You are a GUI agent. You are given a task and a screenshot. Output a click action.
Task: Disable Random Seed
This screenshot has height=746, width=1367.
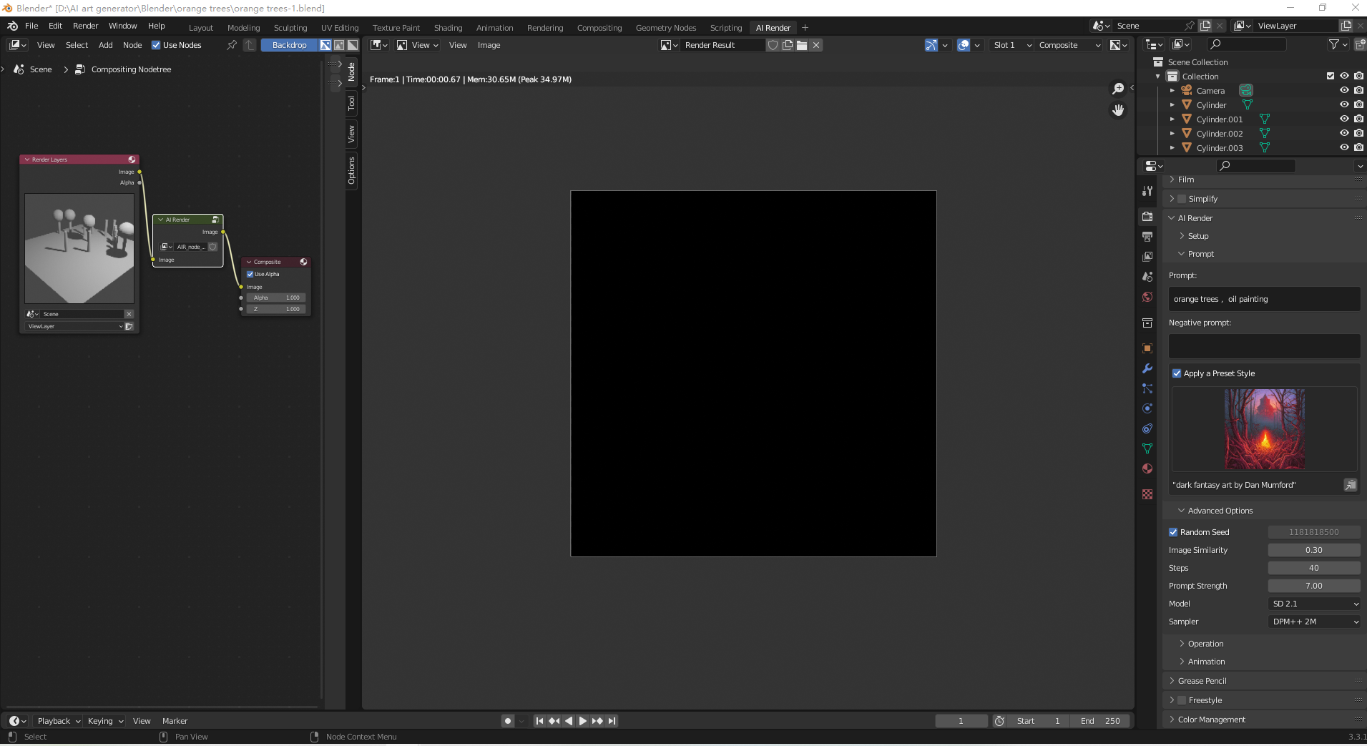1174,531
